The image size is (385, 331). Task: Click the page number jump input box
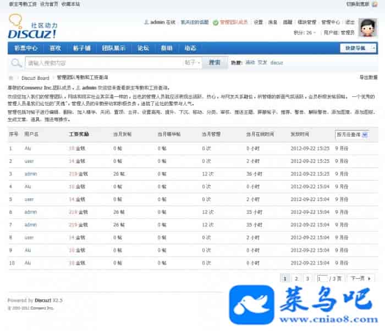[322, 278]
